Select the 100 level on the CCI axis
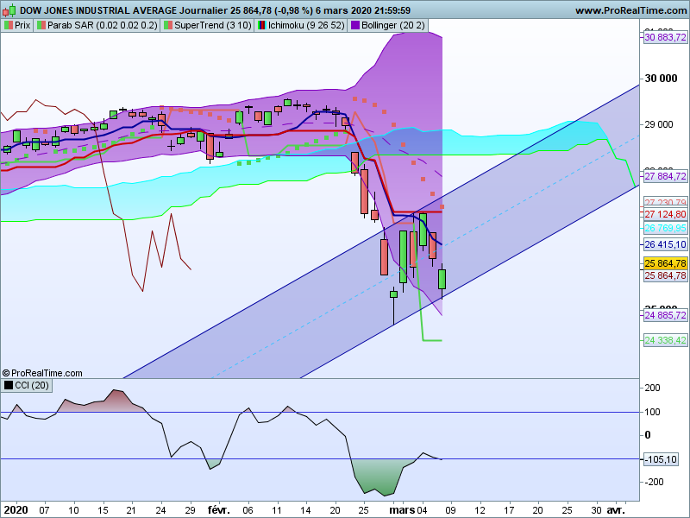 (652, 412)
